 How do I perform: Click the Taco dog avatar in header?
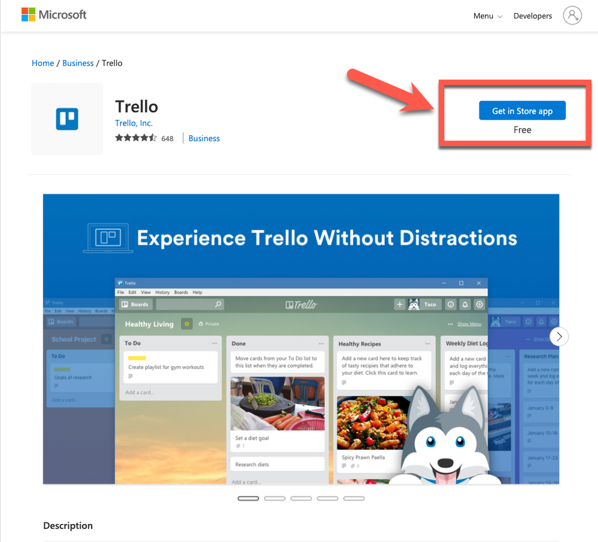pyautogui.click(x=414, y=304)
